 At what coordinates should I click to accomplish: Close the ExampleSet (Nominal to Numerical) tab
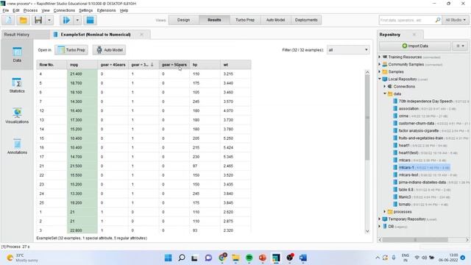point(141,35)
